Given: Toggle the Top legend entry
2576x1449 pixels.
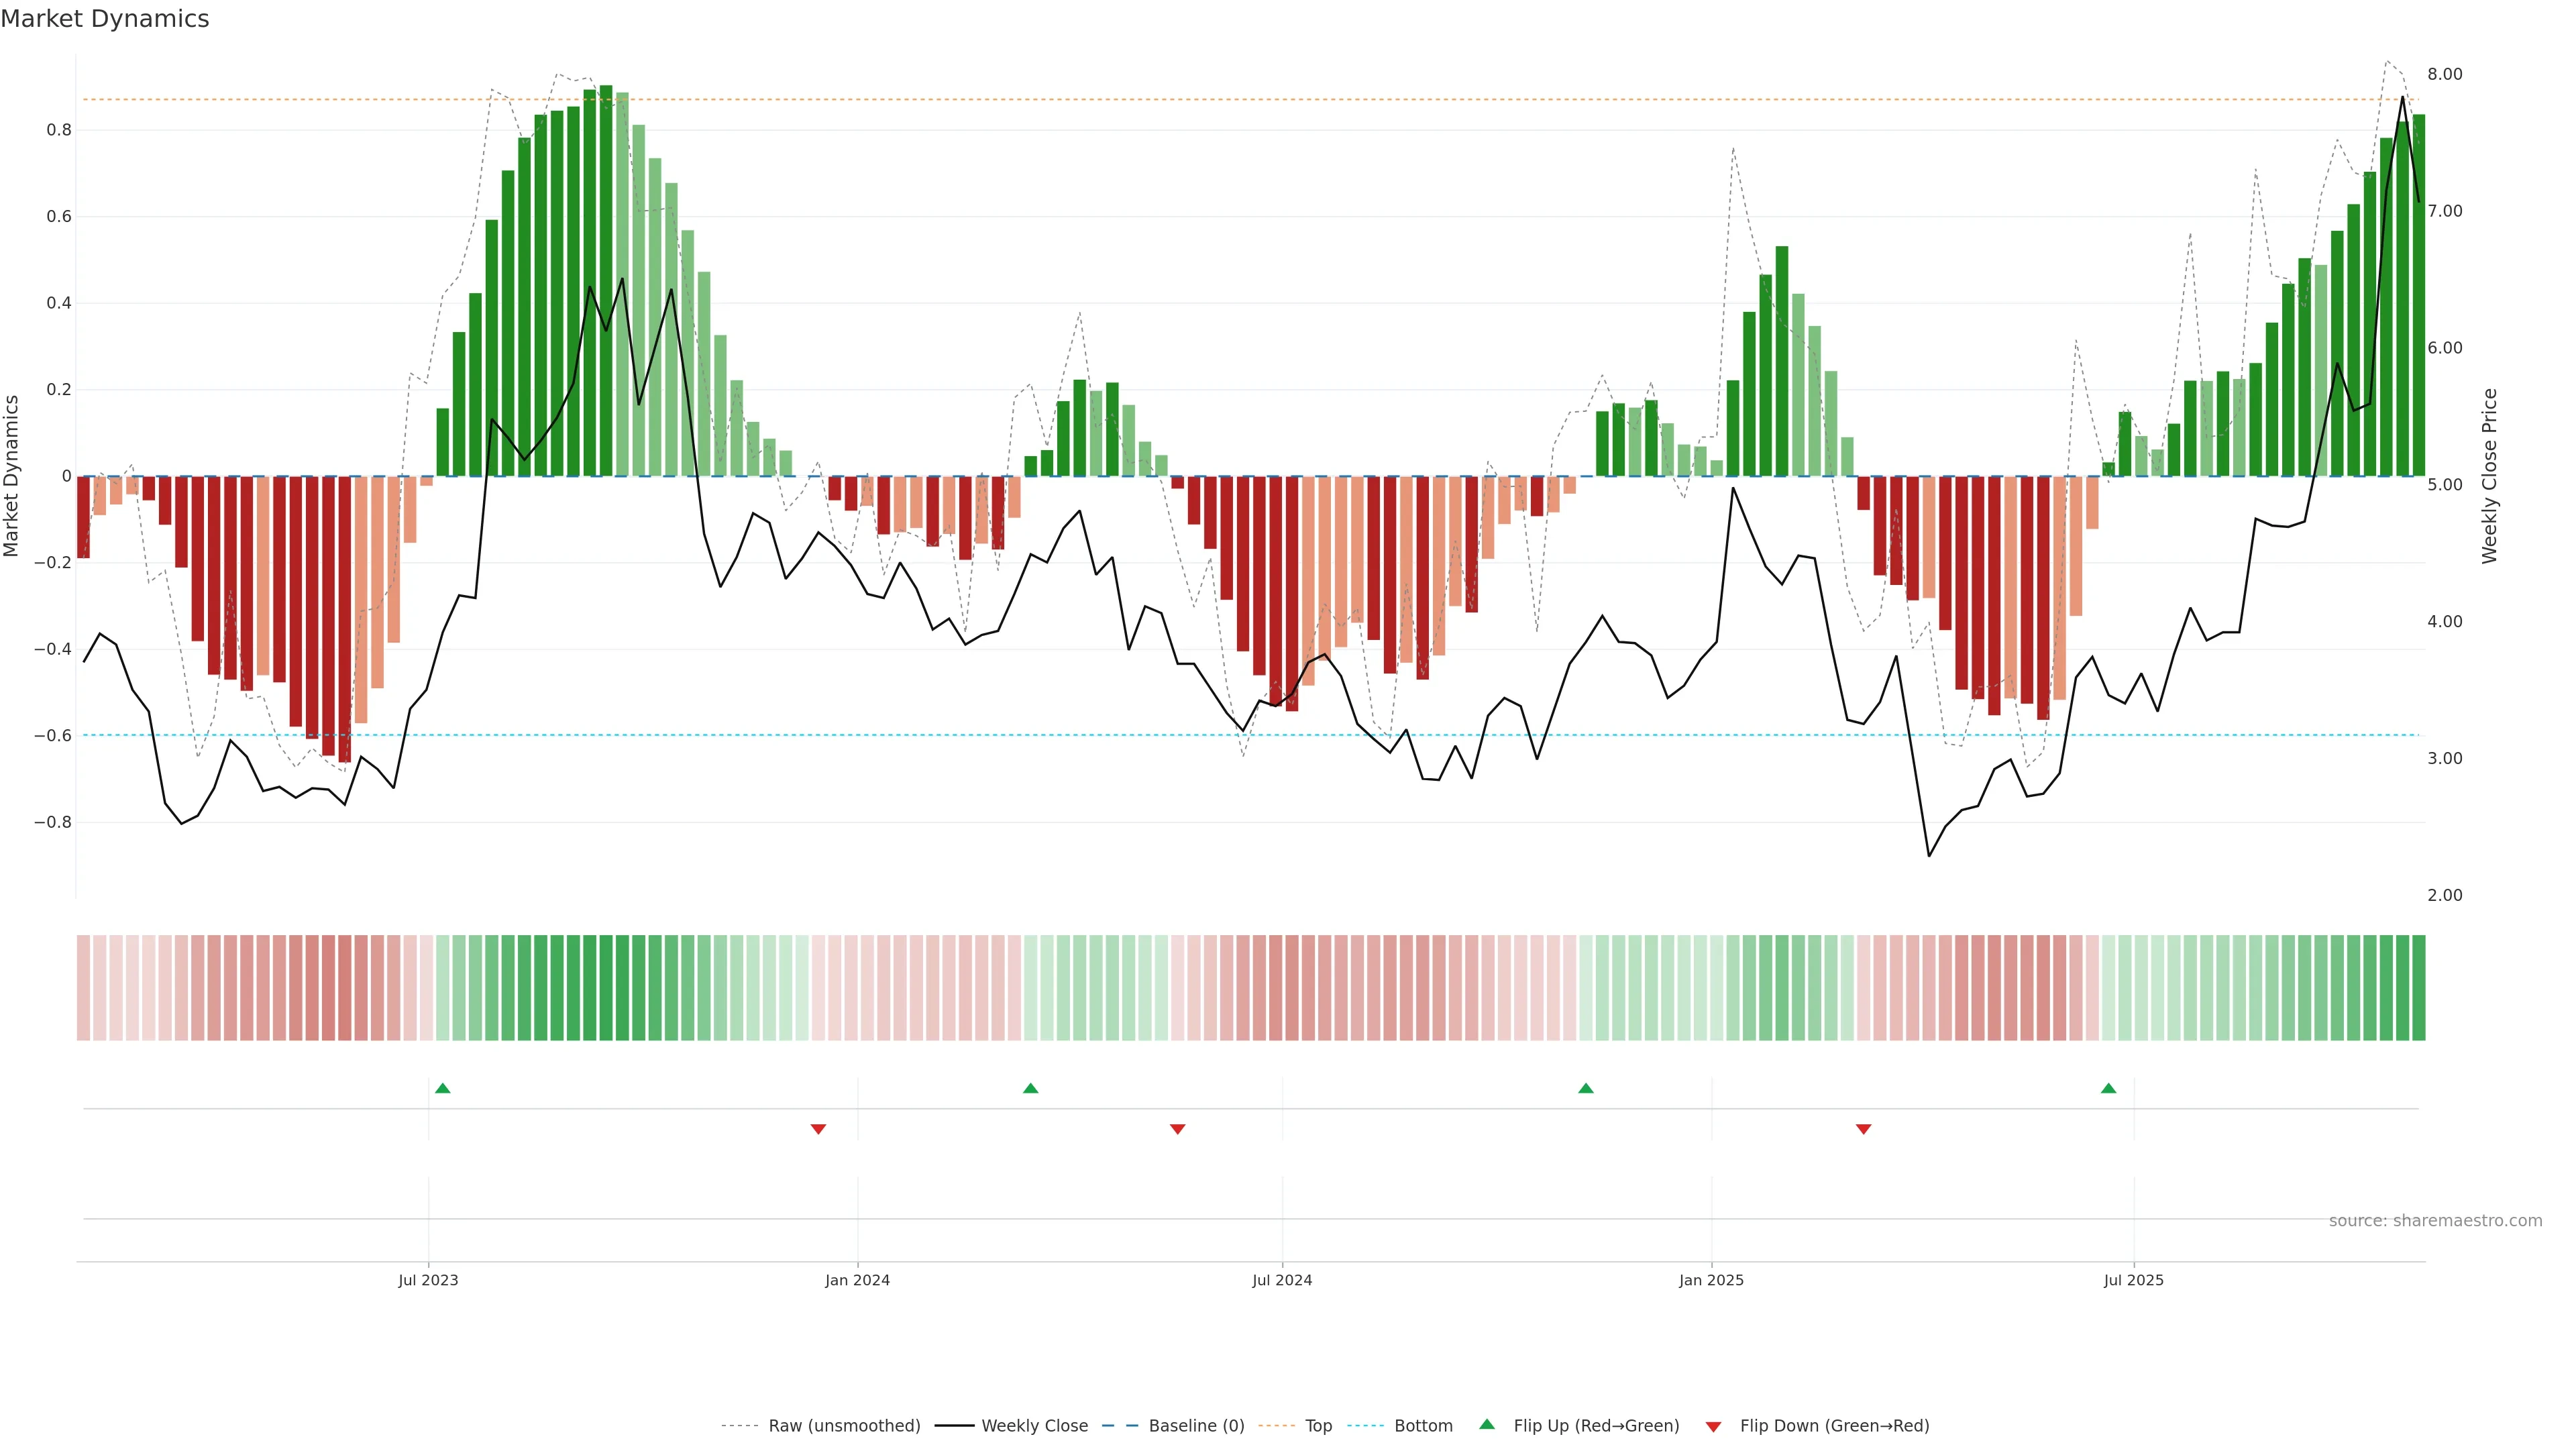Looking at the screenshot, I should pos(1318,1426).
